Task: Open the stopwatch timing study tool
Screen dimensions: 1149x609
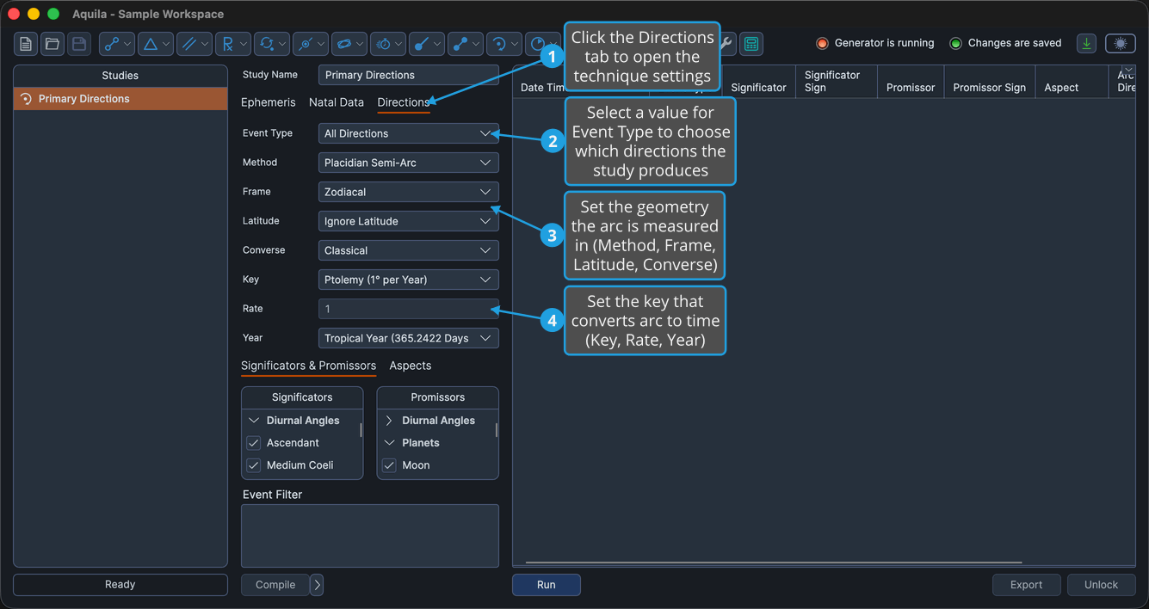Action: [x=387, y=44]
